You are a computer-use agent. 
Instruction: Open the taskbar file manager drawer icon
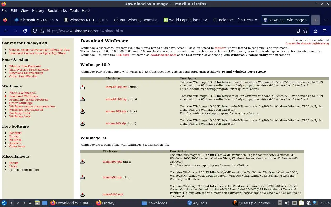click(37, 203)
